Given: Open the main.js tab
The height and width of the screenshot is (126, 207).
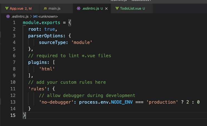Looking at the screenshot, I should click(x=54, y=9).
